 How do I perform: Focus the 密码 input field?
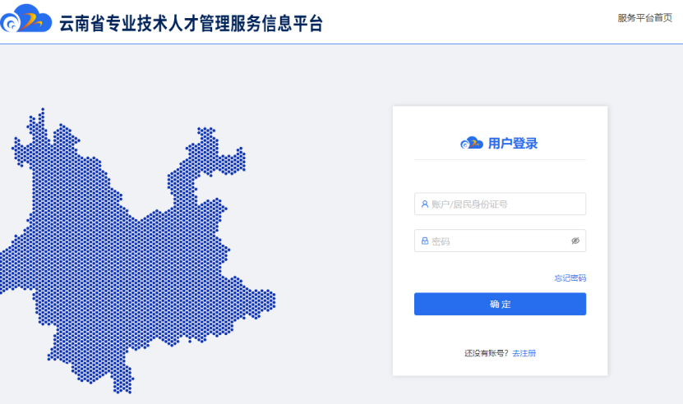493,241
